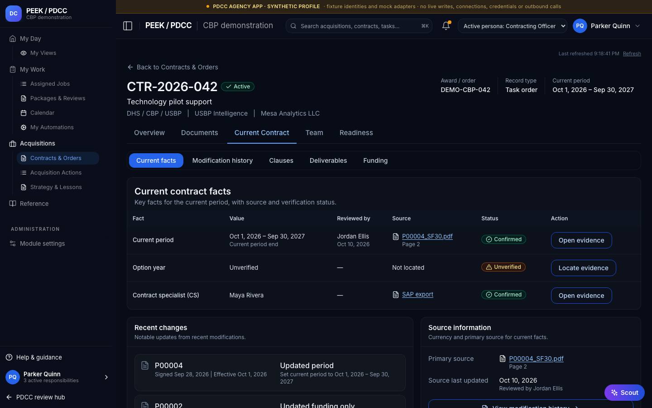652x408 pixels.
Task: Open Packages & Reviews in sidebar
Action: pyautogui.click(x=58, y=98)
